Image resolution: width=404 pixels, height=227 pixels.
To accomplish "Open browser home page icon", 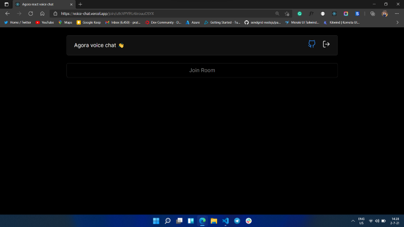I will pyautogui.click(x=42, y=14).
